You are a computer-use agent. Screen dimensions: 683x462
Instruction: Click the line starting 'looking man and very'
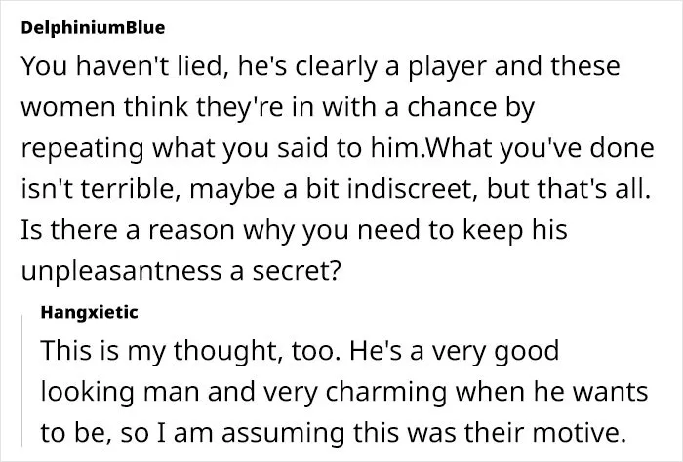[x=344, y=392]
